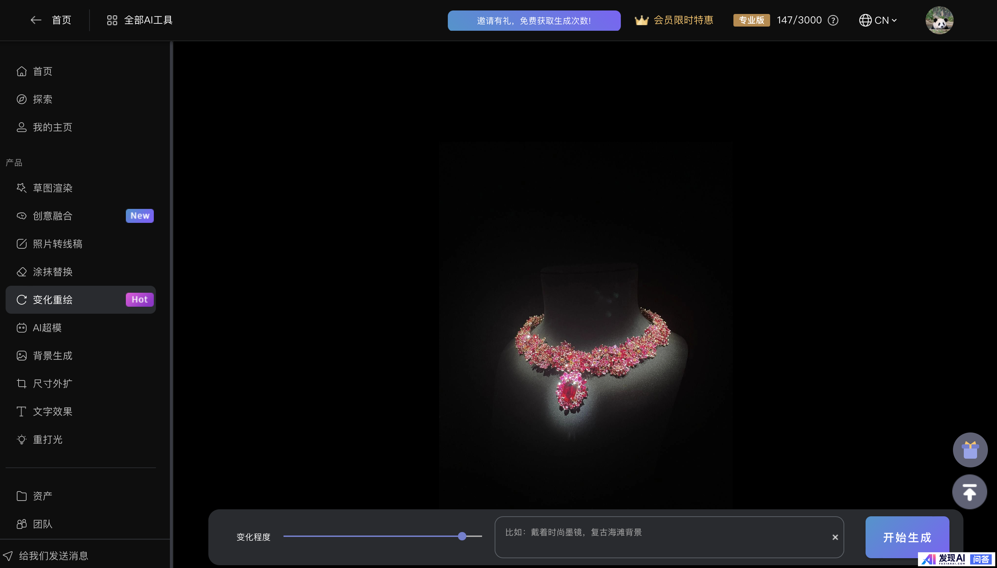The width and height of the screenshot is (997, 568).
Task: Open 重打光 sidebar label
Action: [x=48, y=440]
